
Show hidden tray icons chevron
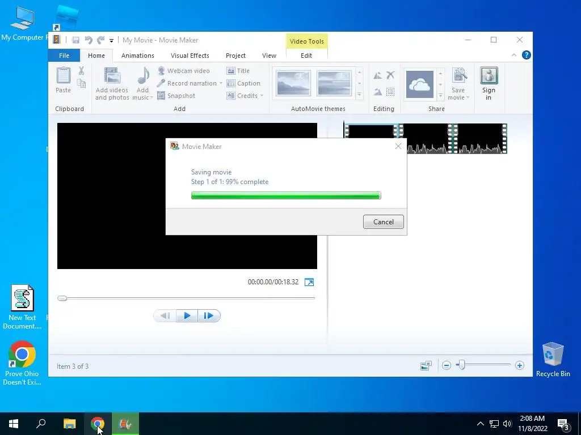(480, 424)
